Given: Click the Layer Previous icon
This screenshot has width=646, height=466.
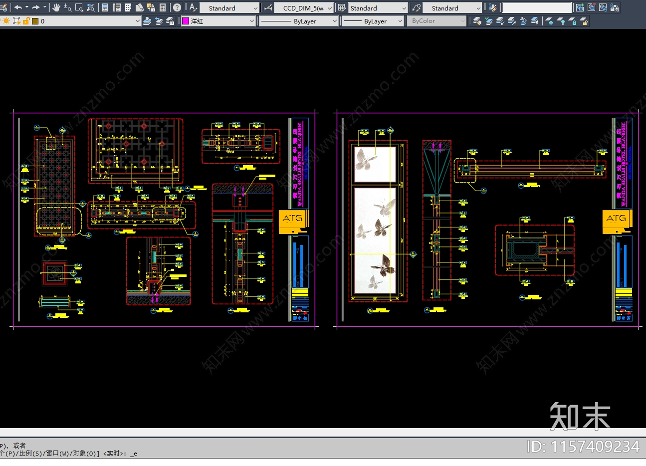Looking at the screenshot, I should click(x=159, y=21).
